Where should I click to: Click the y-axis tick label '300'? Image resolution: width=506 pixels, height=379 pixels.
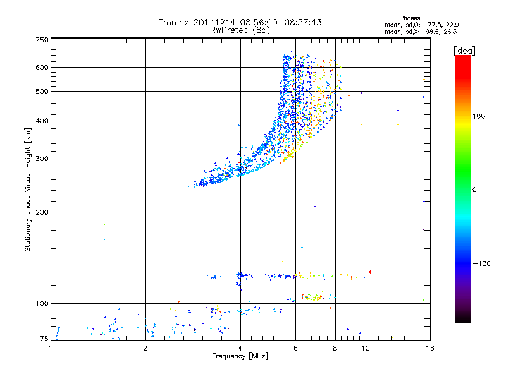click(x=42, y=159)
